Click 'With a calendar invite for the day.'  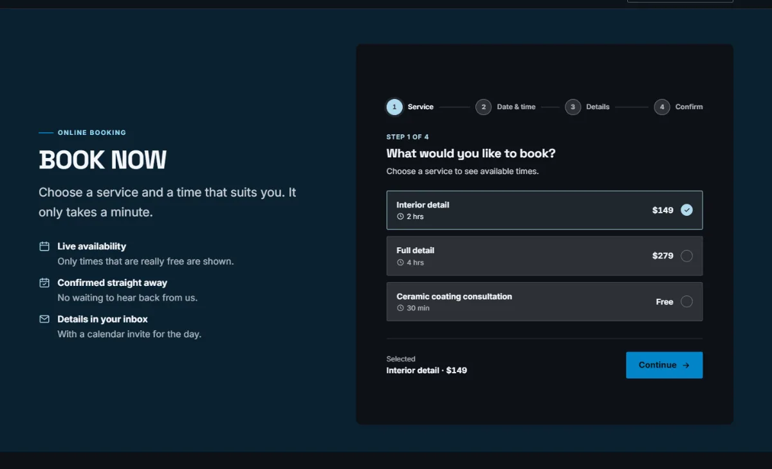click(x=129, y=334)
